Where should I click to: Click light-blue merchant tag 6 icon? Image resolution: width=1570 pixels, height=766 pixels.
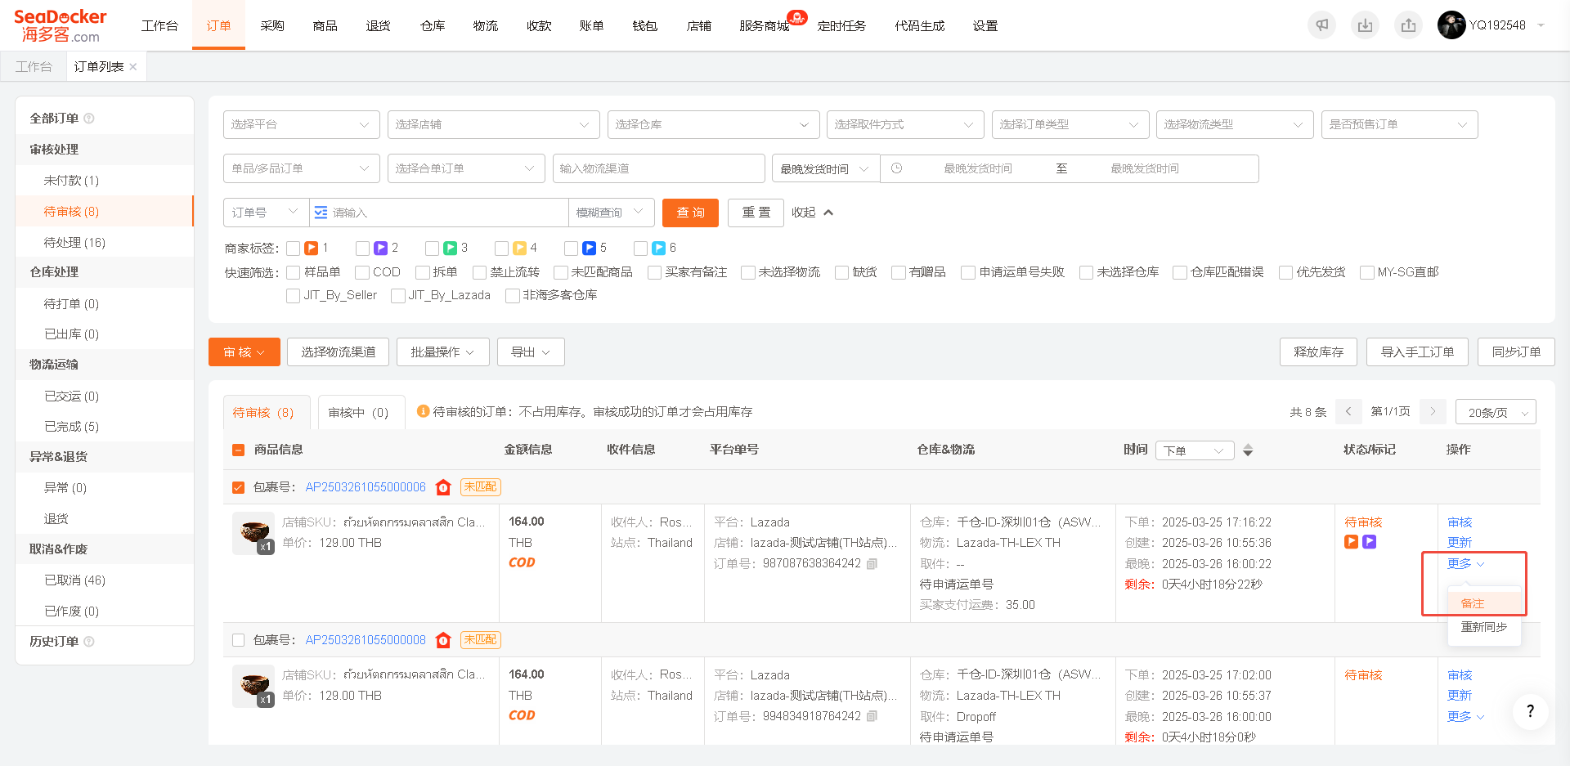tap(658, 248)
